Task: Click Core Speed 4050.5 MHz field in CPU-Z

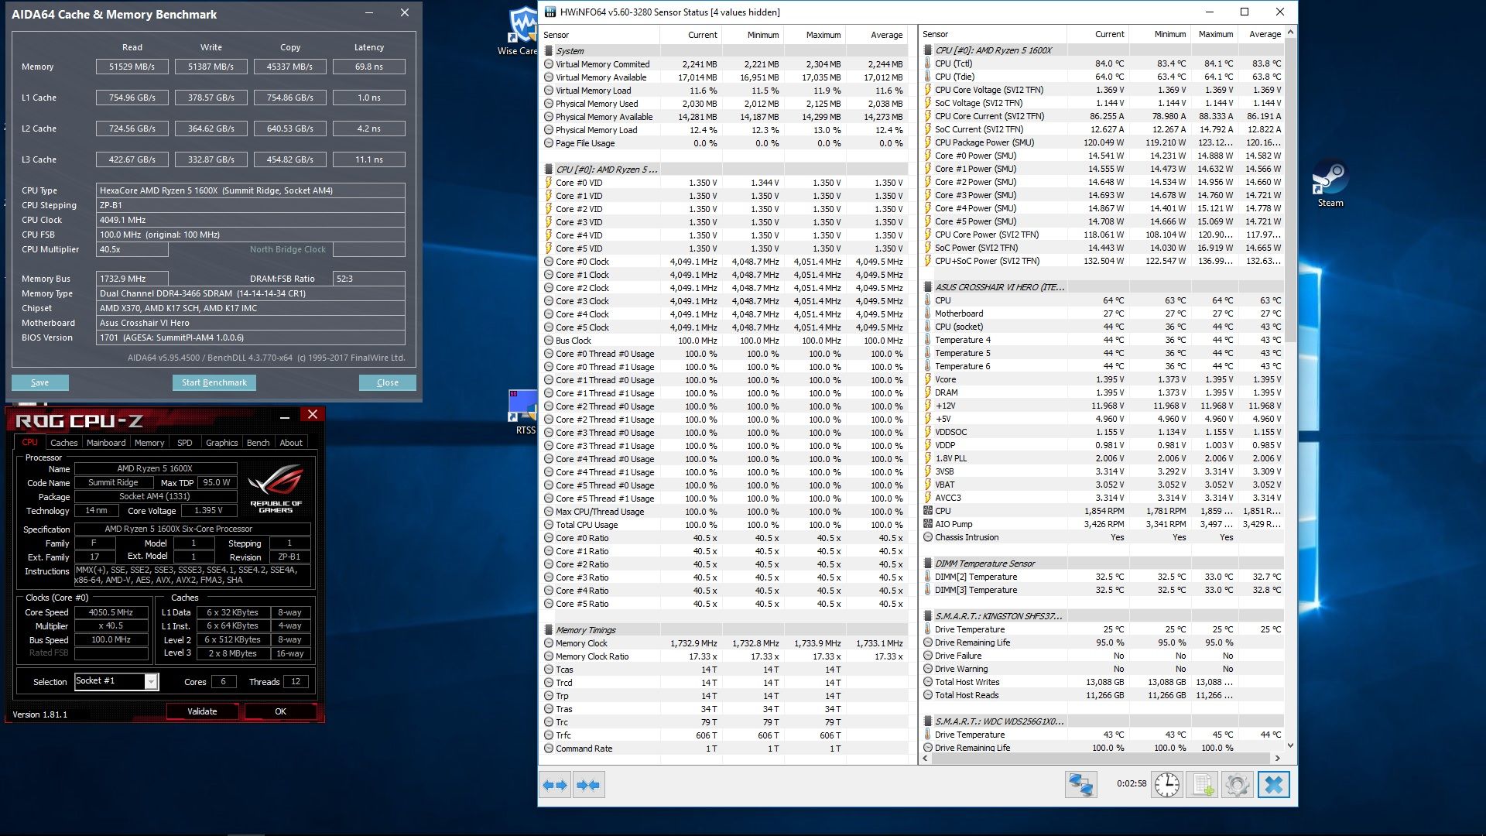Action: tap(111, 612)
